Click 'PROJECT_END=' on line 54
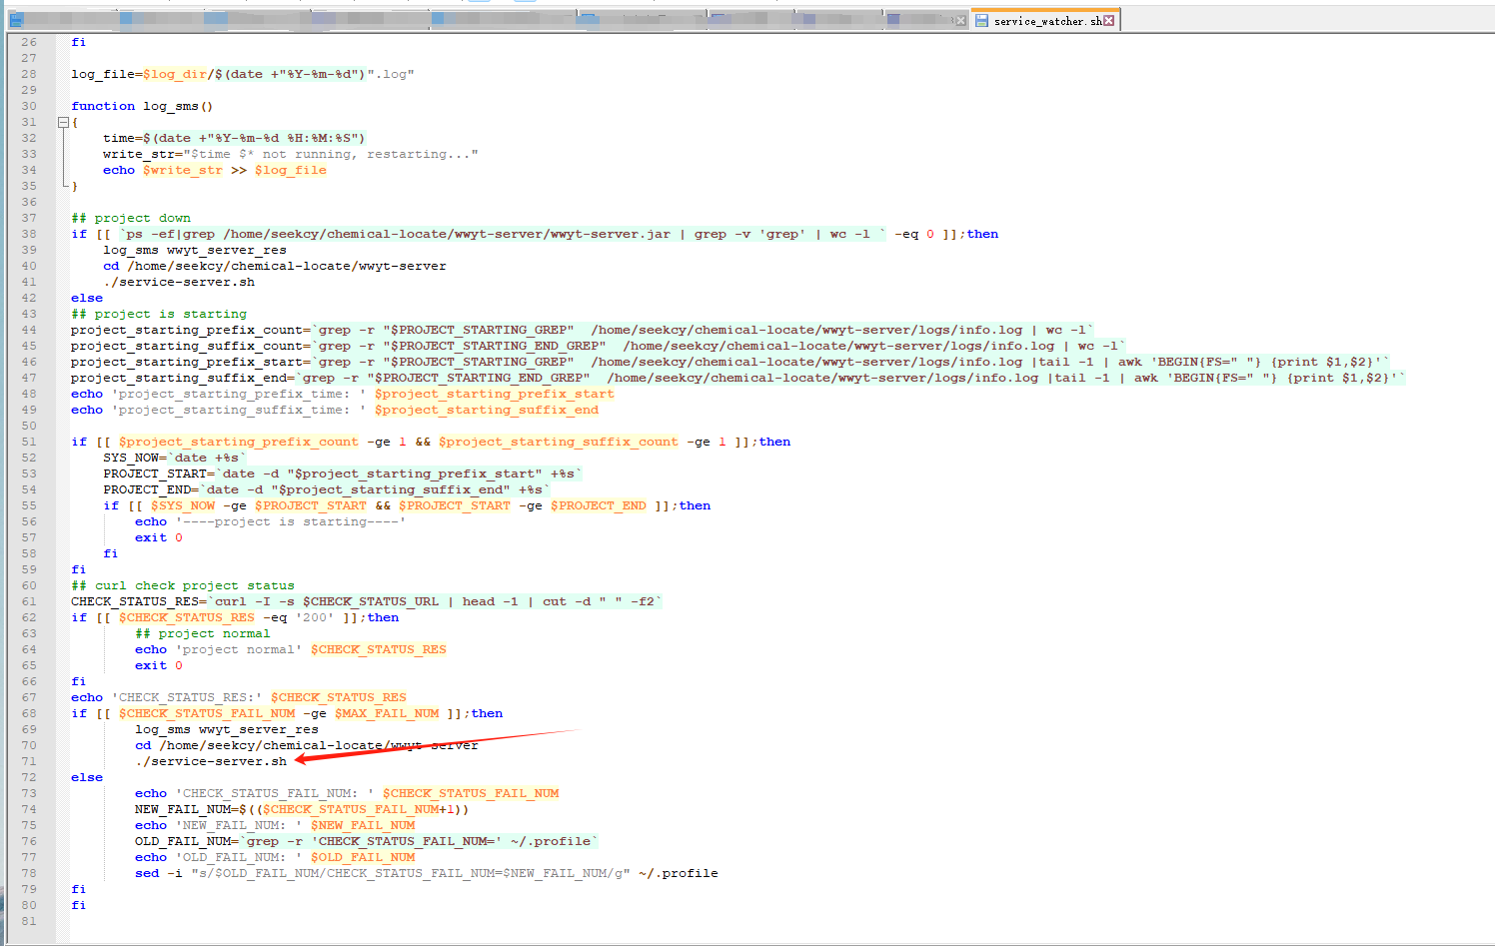This screenshot has height=946, width=1495. 151,489
